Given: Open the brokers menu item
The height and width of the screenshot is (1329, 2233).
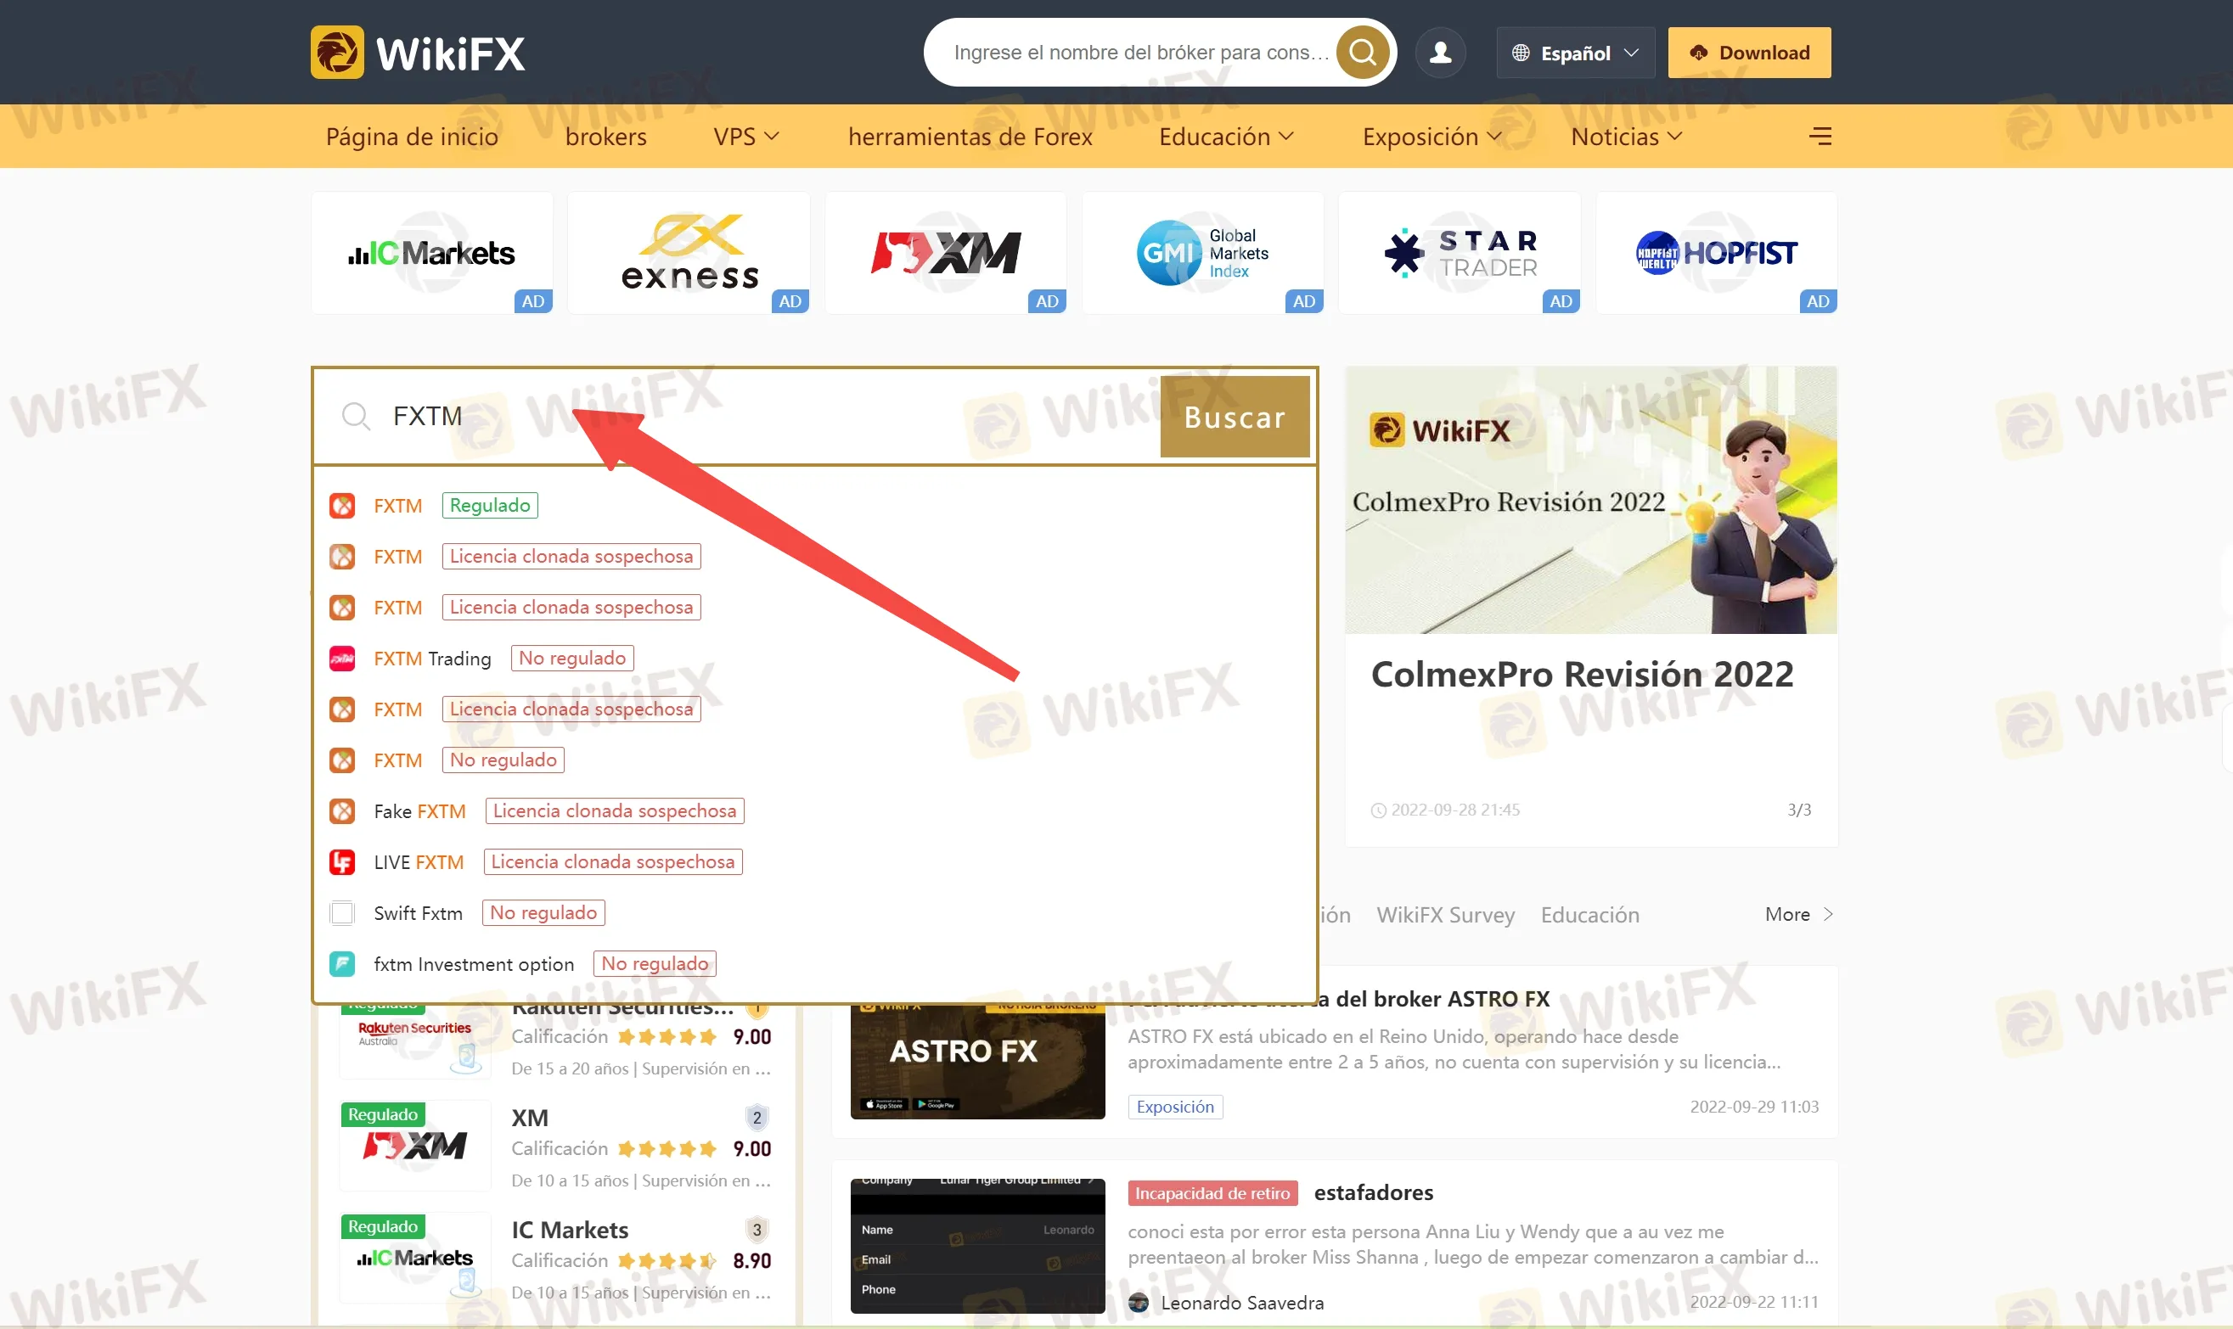Looking at the screenshot, I should [605, 136].
